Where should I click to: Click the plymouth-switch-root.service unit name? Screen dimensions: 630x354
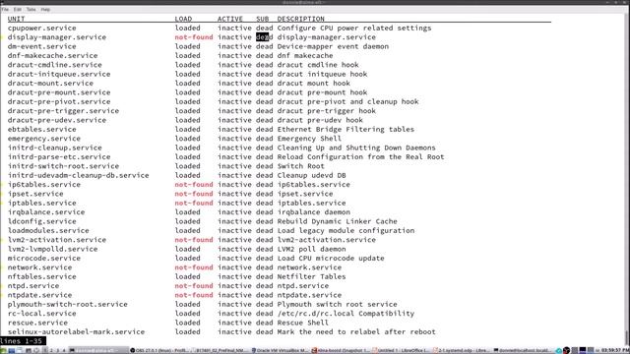click(x=68, y=305)
